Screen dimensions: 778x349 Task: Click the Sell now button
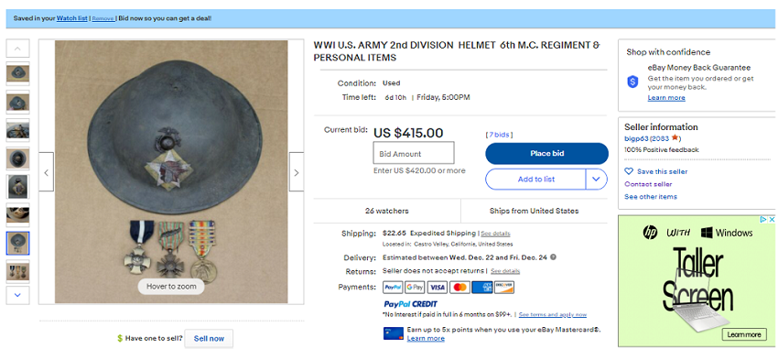point(209,339)
